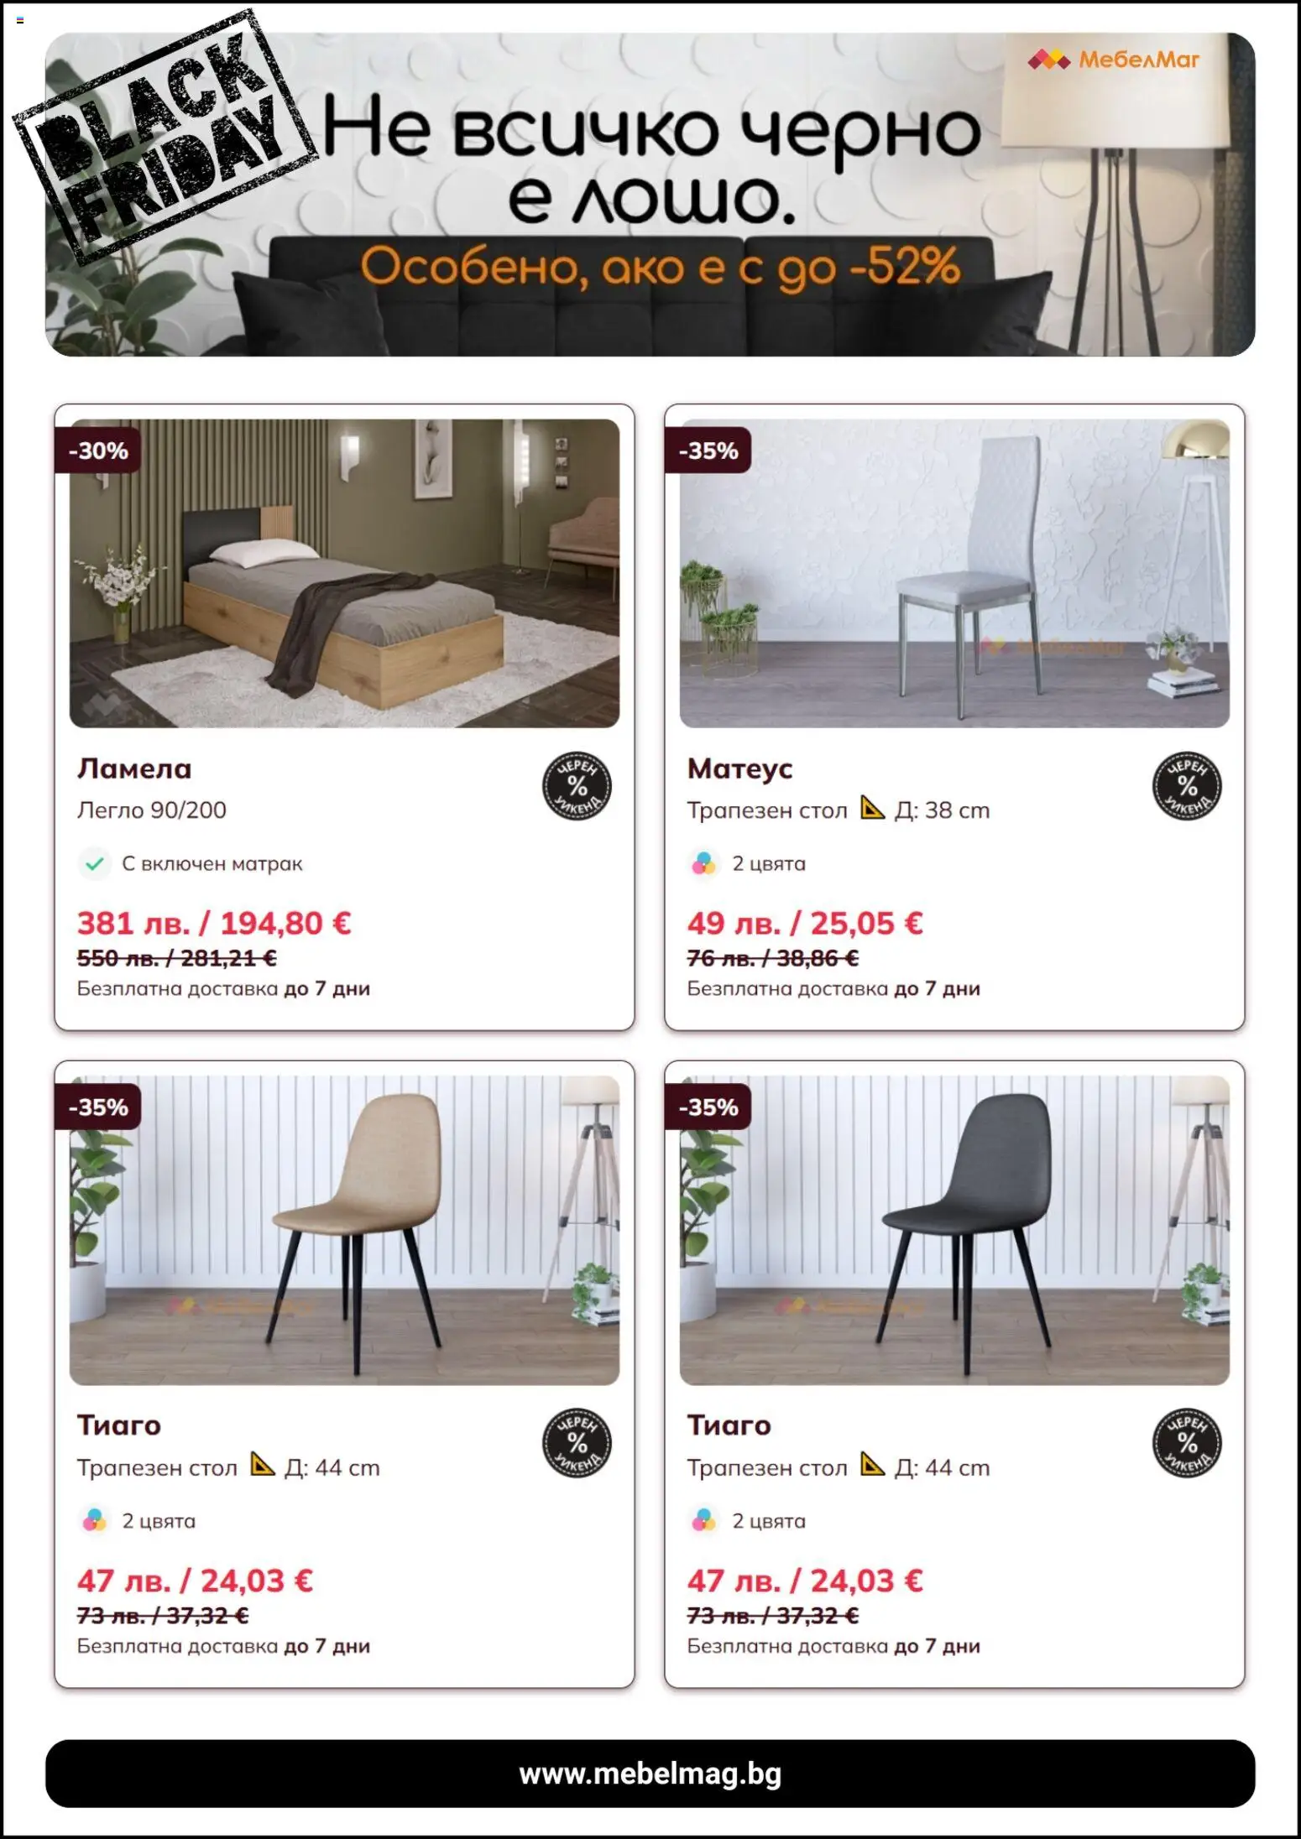The height and width of the screenshot is (1839, 1301).
Task: Click the Матеус product title
Action: (739, 768)
